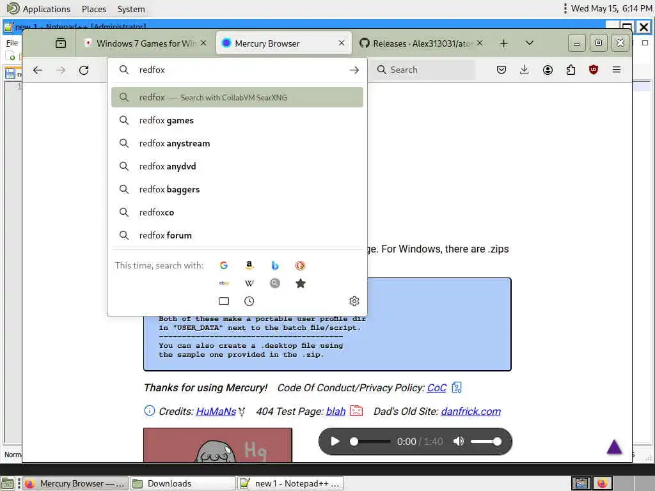Click the show desktop button in taskbar
This screenshot has height=491, width=655.
click(x=8, y=483)
